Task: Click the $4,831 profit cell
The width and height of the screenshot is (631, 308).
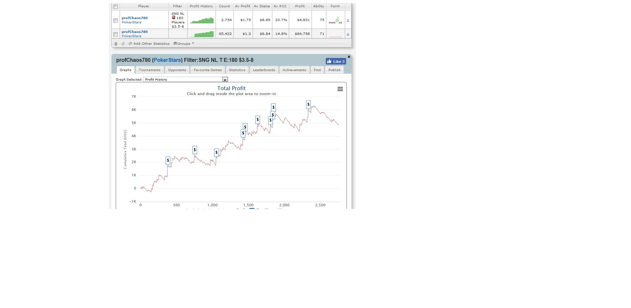Action: pos(300,20)
